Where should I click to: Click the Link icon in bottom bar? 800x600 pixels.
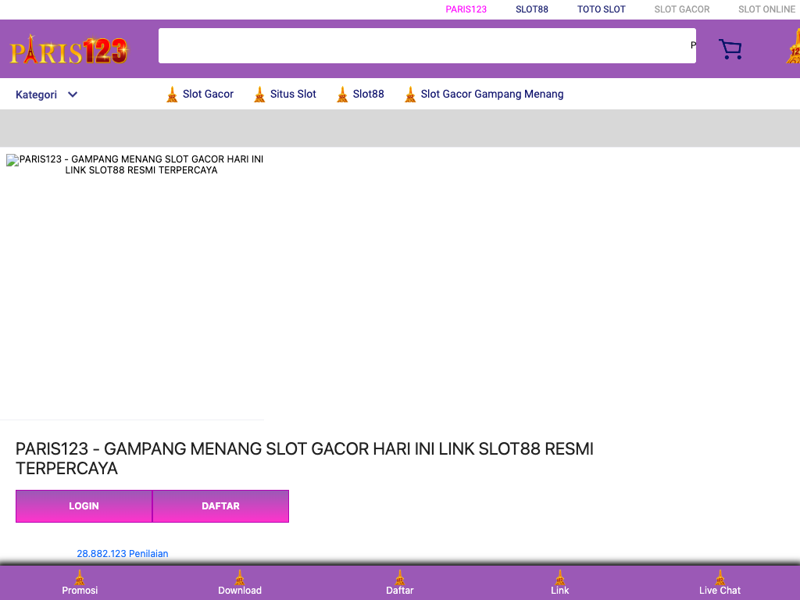560,577
